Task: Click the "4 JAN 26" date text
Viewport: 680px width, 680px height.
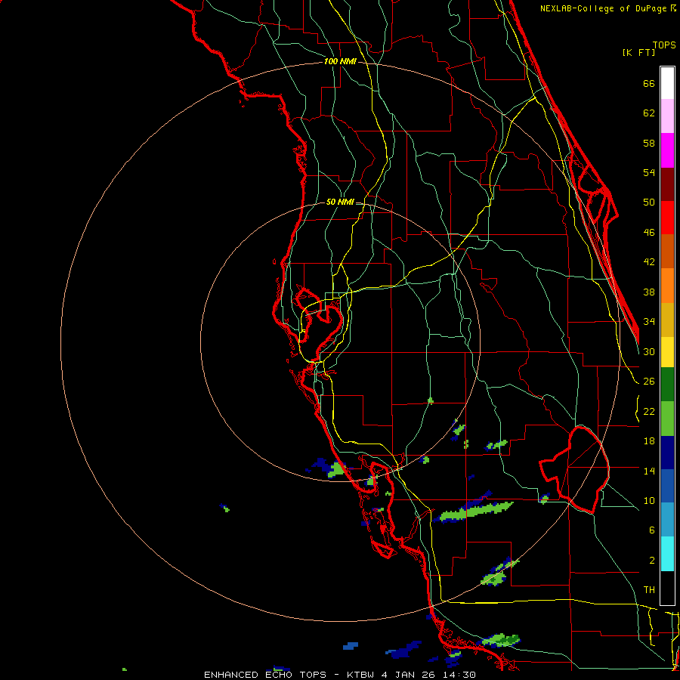Action: (409, 675)
